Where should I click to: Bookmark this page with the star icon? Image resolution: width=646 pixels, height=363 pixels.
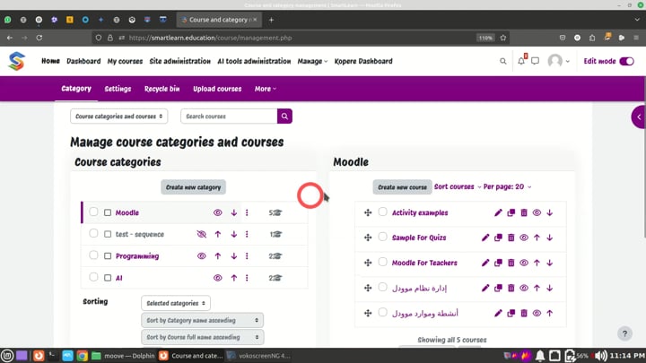(x=503, y=38)
